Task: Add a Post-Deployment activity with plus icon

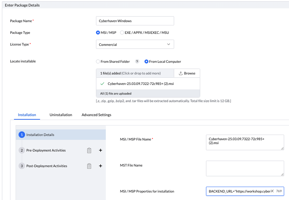Action: pos(101,166)
